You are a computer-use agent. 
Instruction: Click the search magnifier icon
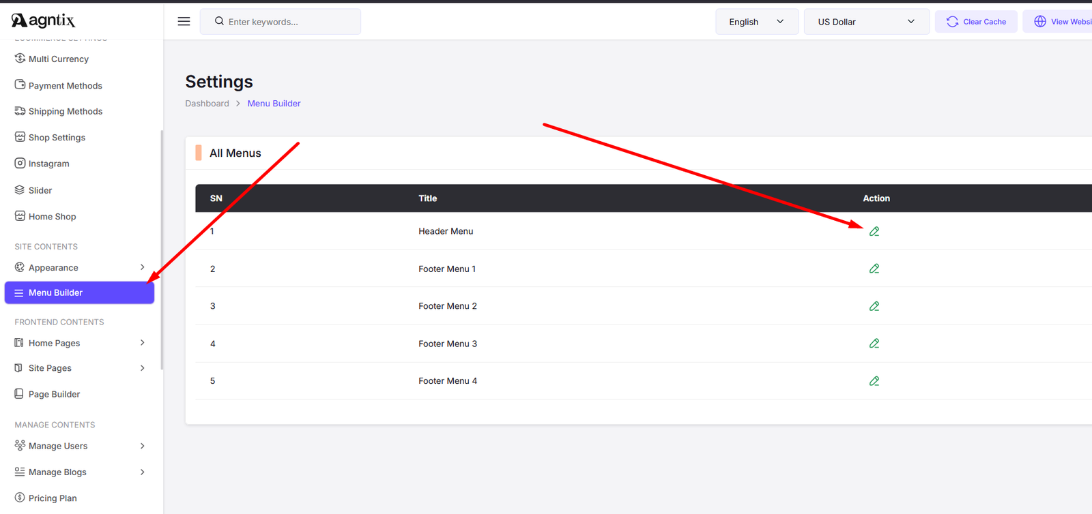[219, 22]
